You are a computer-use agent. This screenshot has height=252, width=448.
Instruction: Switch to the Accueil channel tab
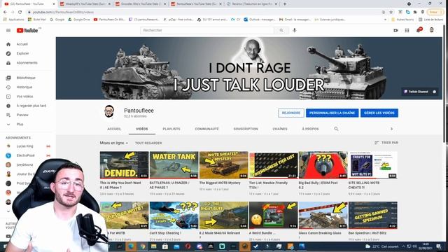(x=114, y=129)
